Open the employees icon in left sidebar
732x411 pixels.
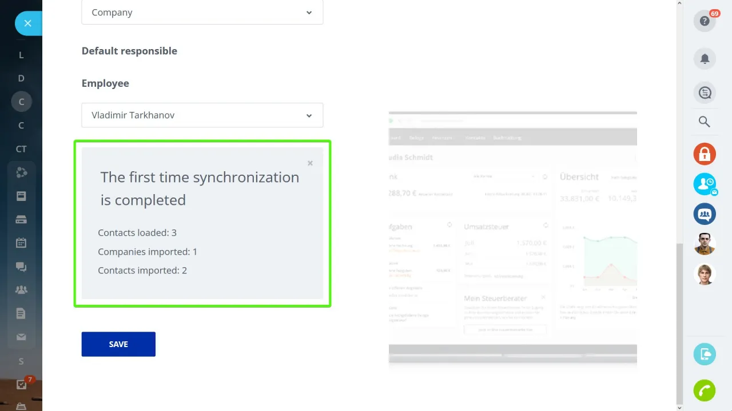pyautogui.click(x=21, y=289)
